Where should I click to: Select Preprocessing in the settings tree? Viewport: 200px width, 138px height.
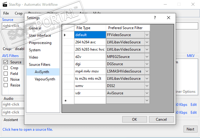coord(40,43)
